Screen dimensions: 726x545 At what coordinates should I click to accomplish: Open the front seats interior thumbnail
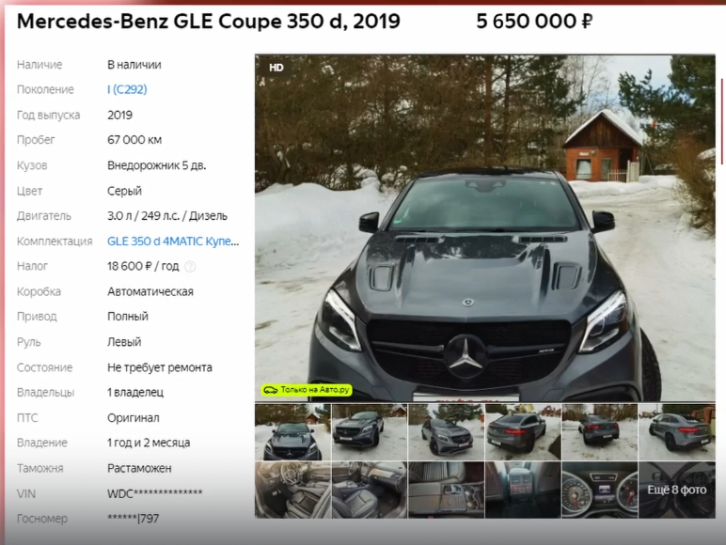point(370,490)
